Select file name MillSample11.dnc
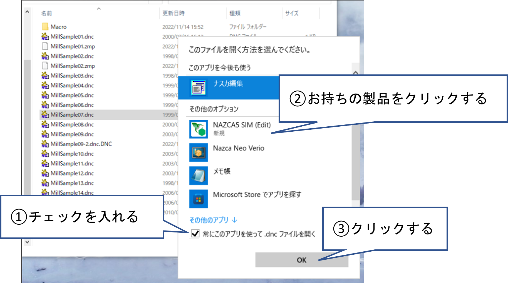Viewport: 508px width, 283px height. click(x=72, y=163)
